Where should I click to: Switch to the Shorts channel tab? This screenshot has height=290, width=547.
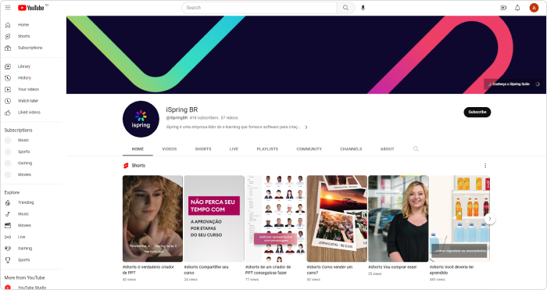pyautogui.click(x=203, y=149)
